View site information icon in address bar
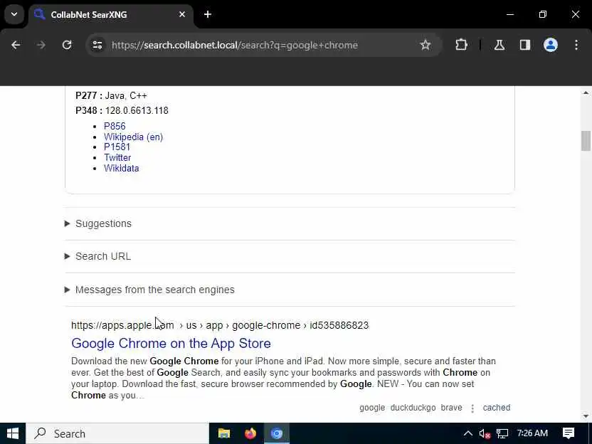The image size is (592, 444). [97, 45]
